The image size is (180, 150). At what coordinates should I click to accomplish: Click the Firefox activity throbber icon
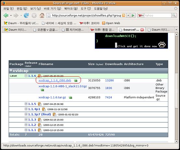(176, 8)
